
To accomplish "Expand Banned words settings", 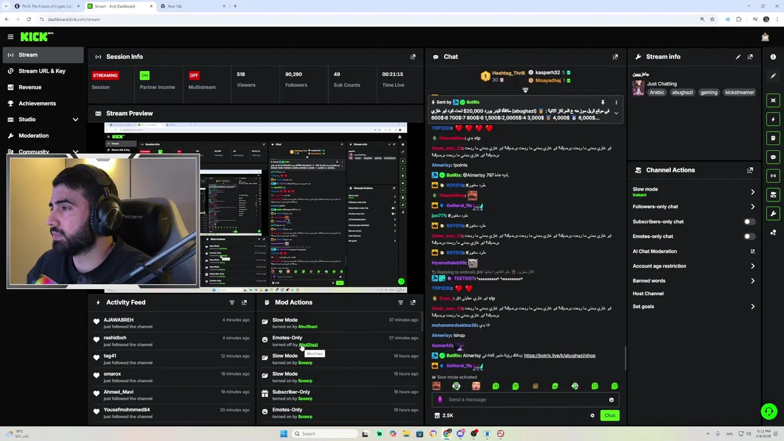I will 753,281.
